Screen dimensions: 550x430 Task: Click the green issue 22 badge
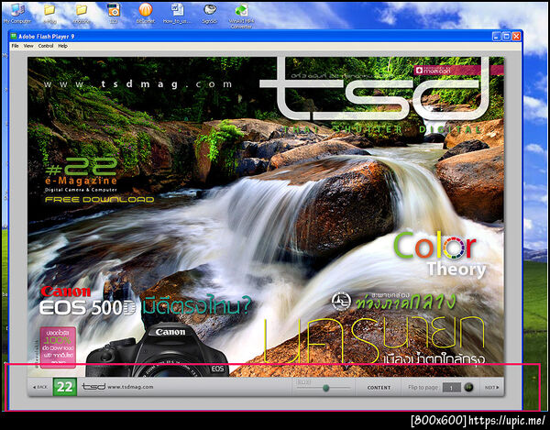(x=65, y=387)
